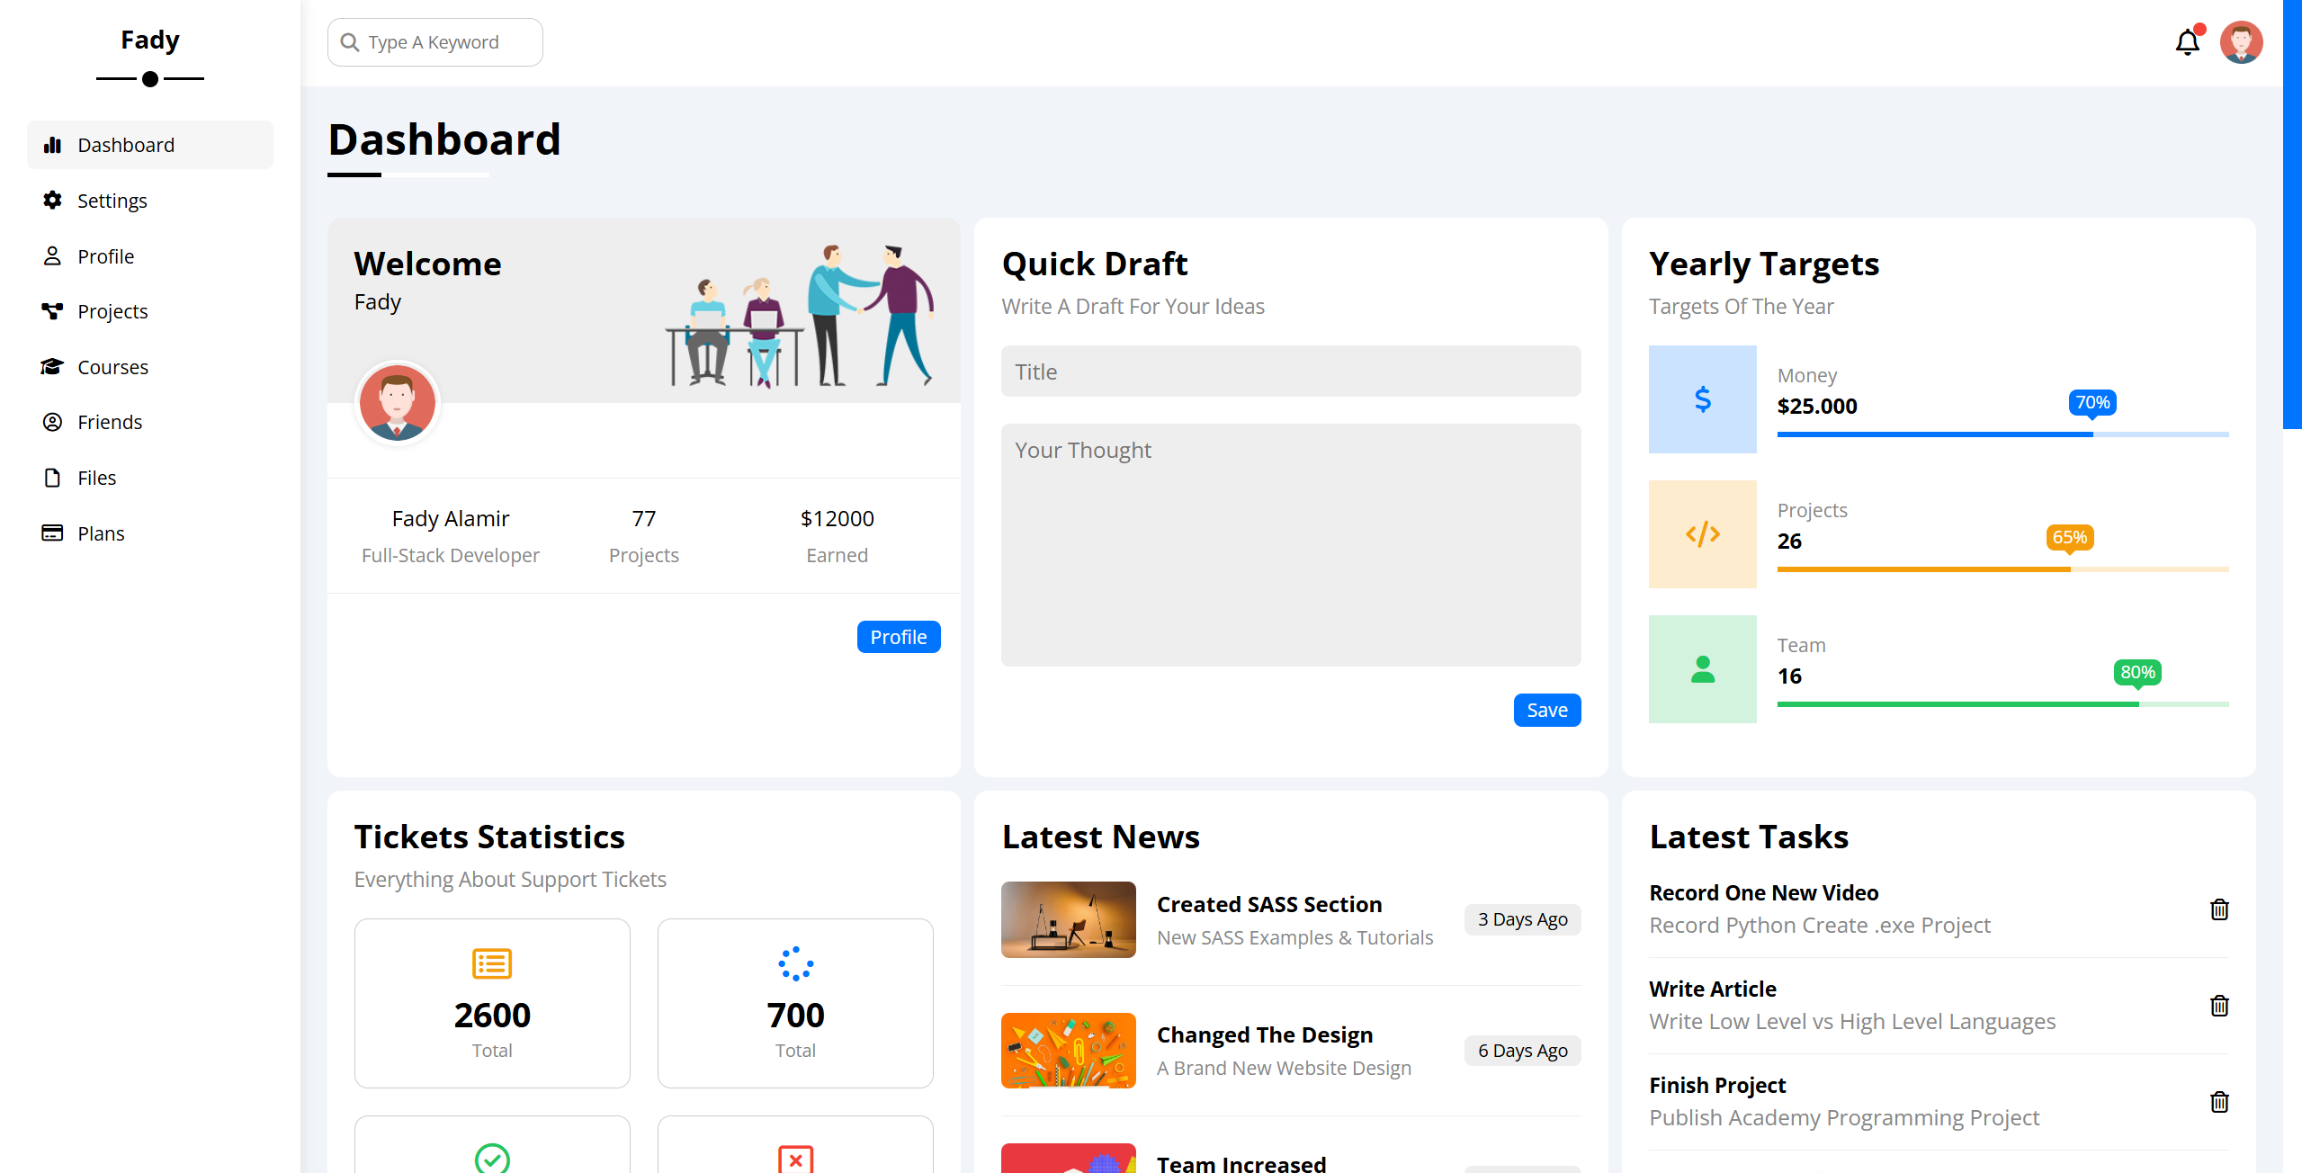
Task: Click the Fady logo title in the sidebar
Action: tap(150, 40)
